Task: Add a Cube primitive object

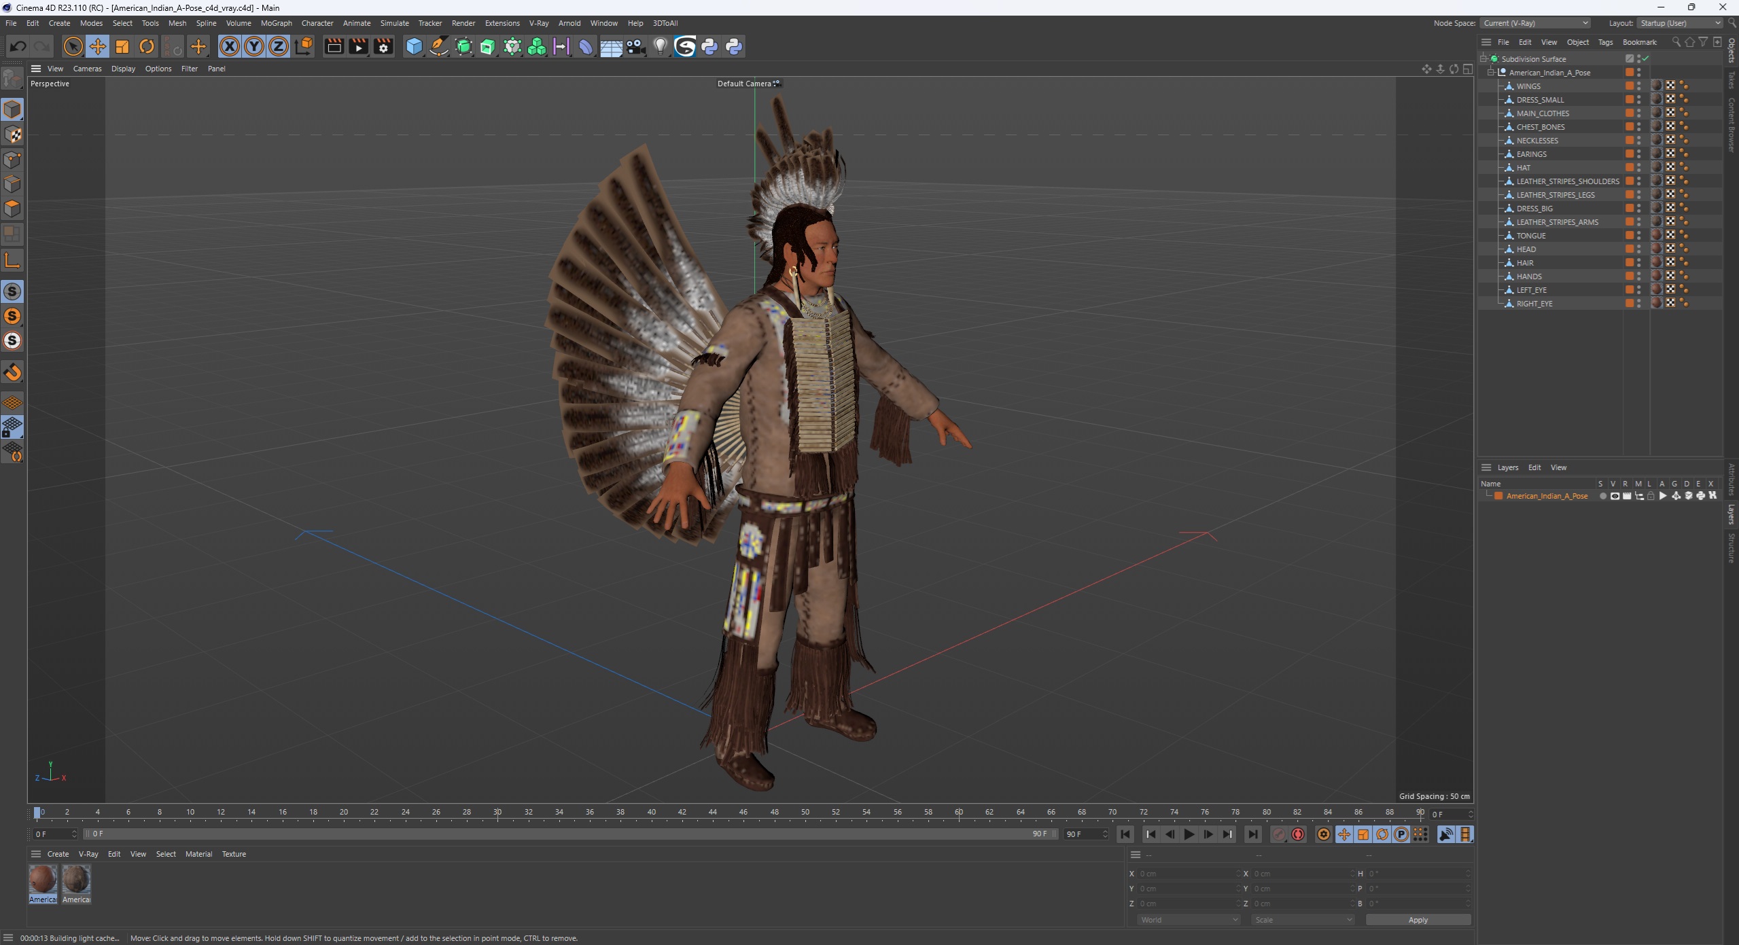Action: click(x=414, y=46)
